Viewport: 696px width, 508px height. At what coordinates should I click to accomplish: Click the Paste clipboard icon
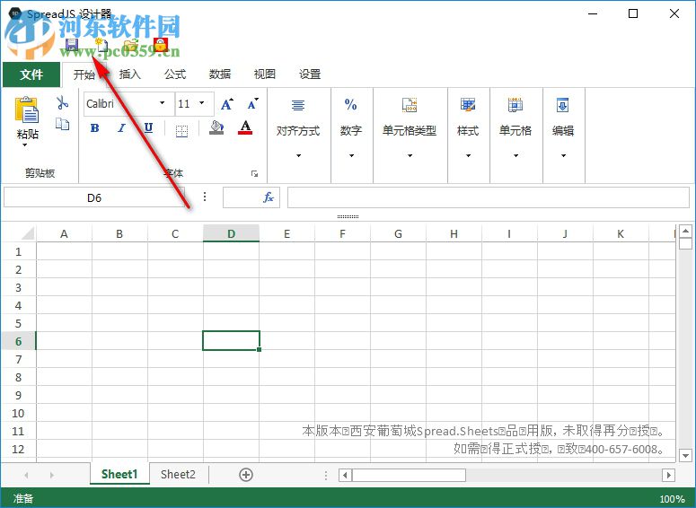click(28, 109)
